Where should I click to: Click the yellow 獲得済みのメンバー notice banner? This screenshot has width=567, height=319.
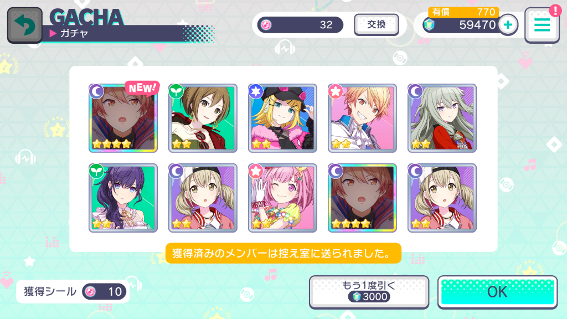283,253
